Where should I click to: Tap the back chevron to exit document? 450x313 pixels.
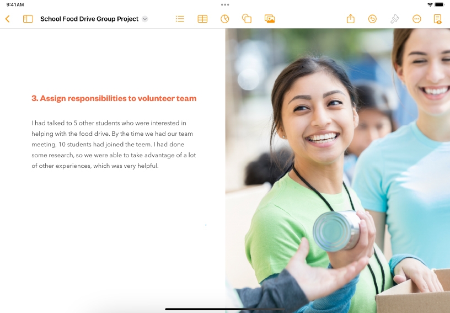click(x=8, y=19)
